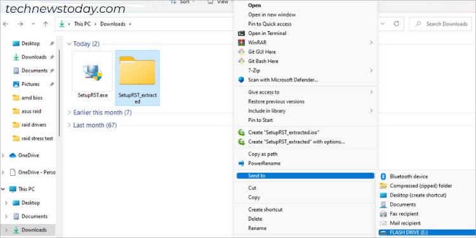Open the recent locations dropdown arrow
The image size is (476, 238).
pyautogui.click(x=33, y=24)
